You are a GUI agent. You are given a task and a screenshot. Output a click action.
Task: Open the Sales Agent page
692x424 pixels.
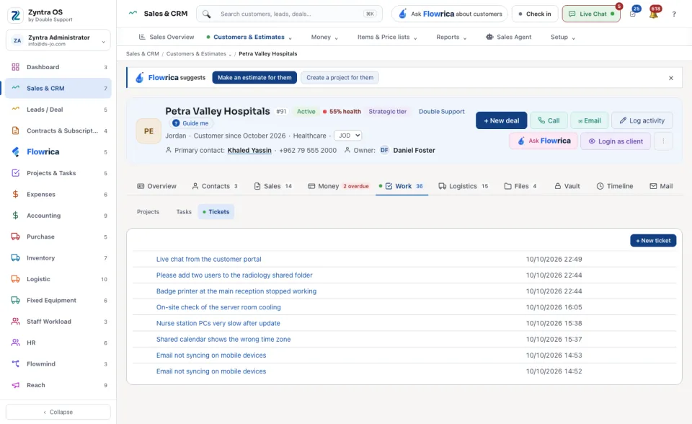coord(508,37)
